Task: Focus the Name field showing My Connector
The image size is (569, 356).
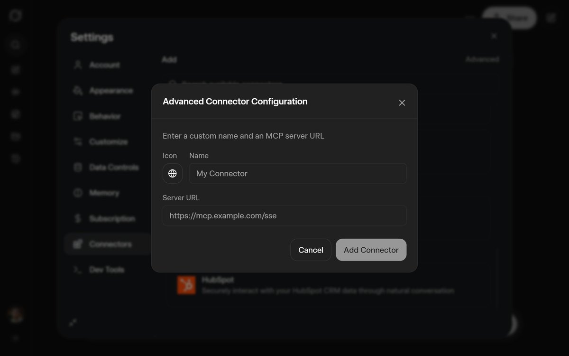Action: click(x=298, y=173)
